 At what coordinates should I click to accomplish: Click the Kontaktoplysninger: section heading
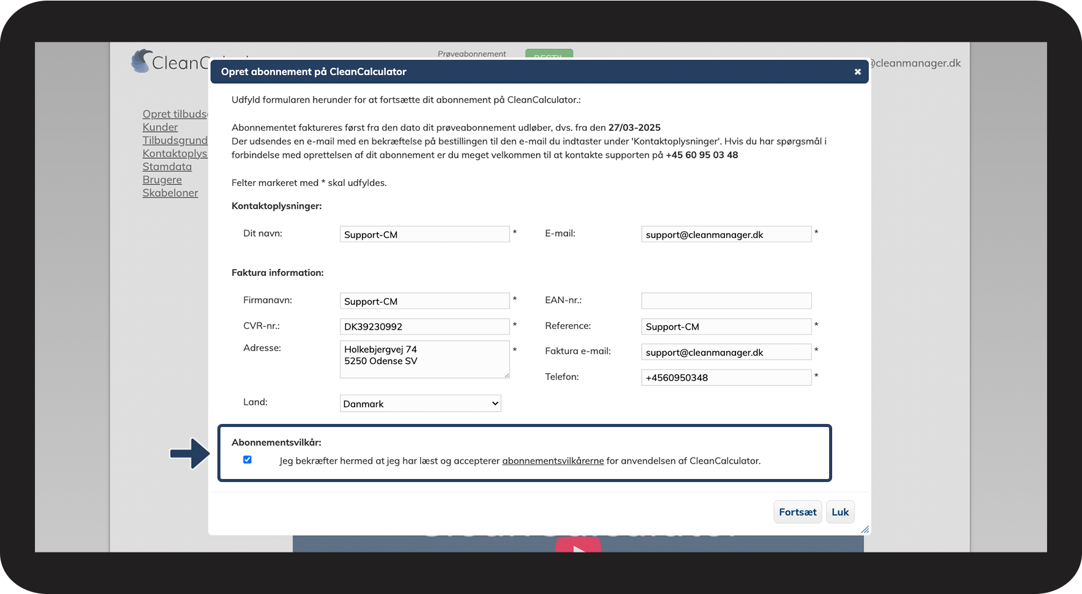277,206
